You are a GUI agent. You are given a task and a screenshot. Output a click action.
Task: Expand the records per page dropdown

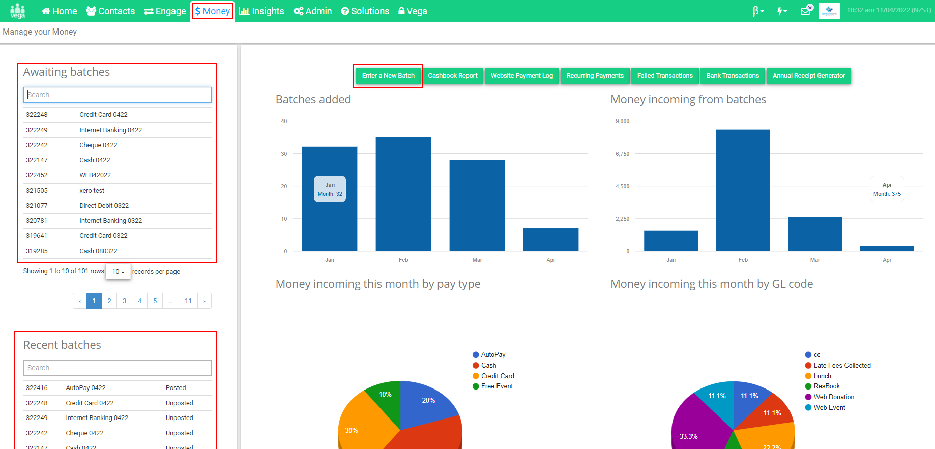pos(118,272)
